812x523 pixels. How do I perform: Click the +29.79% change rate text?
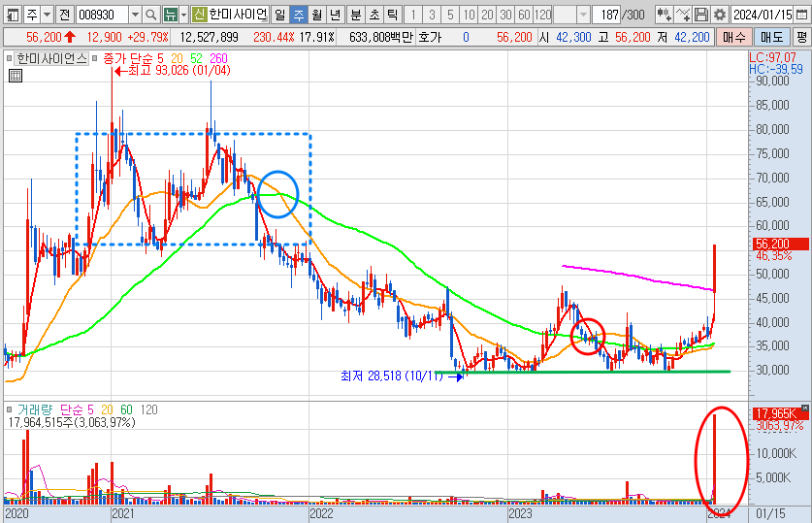click(x=147, y=37)
